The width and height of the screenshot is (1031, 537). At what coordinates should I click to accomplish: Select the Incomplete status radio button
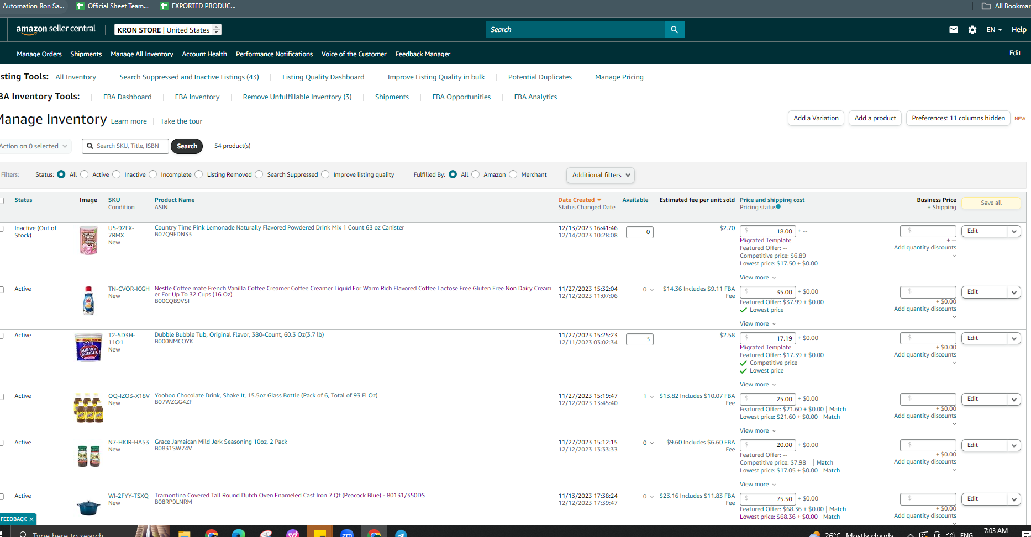pos(153,174)
